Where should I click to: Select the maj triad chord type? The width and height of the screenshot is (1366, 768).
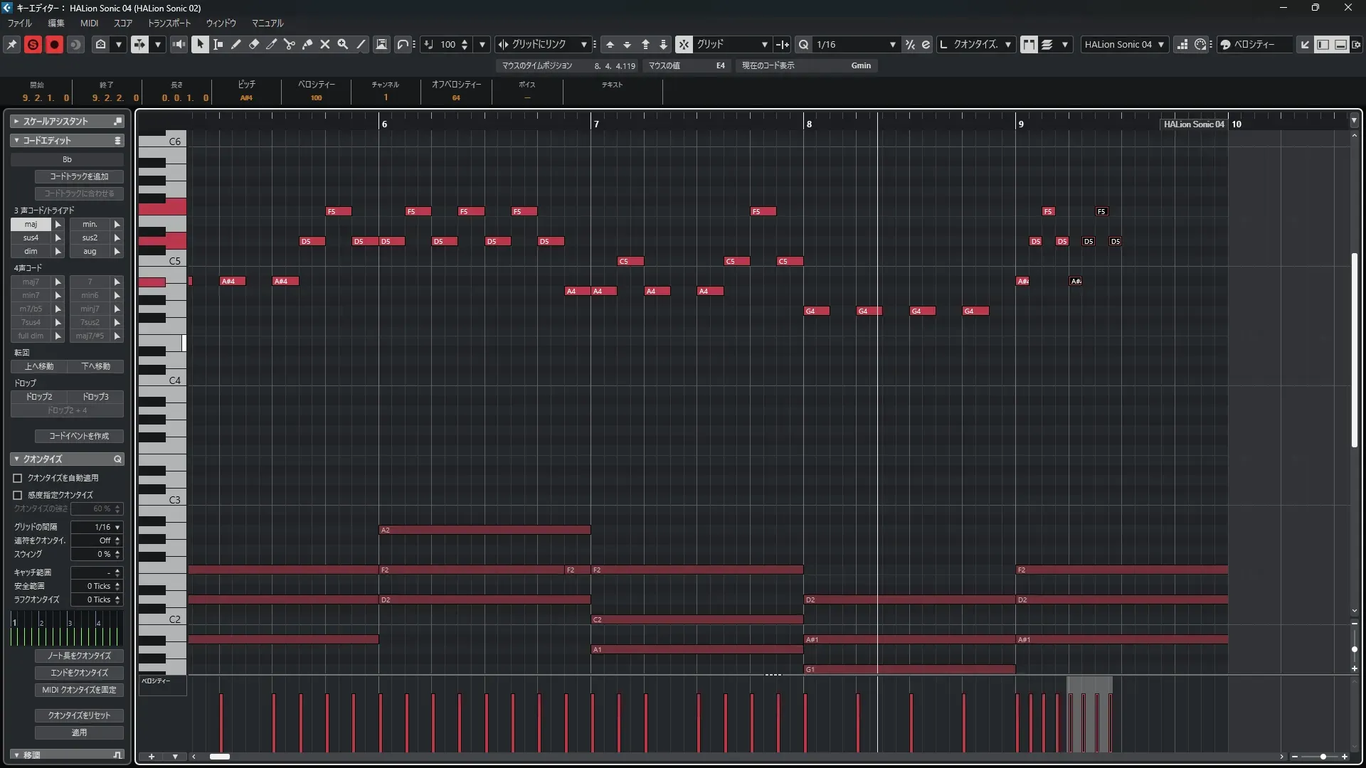(x=31, y=224)
